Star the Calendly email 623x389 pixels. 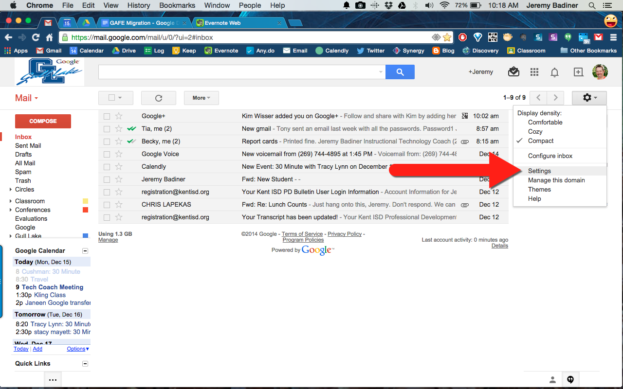coord(119,167)
